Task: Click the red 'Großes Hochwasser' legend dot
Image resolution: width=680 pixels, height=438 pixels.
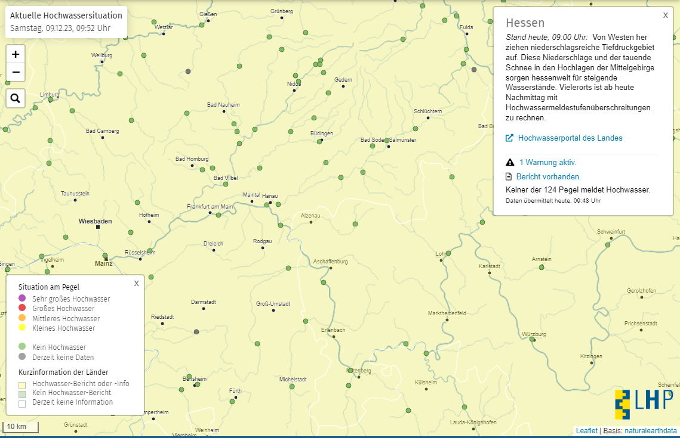Action: (x=22, y=309)
